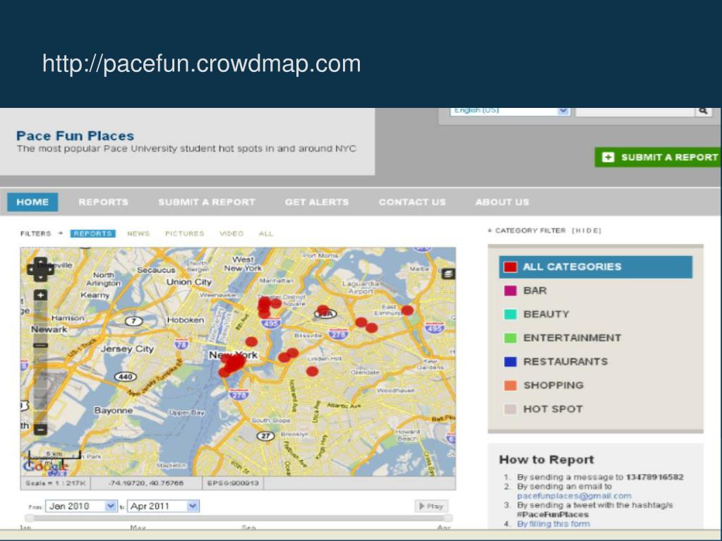Select the Pictures filter above the map
Viewport: 722px width, 541px height.
(x=185, y=233)
